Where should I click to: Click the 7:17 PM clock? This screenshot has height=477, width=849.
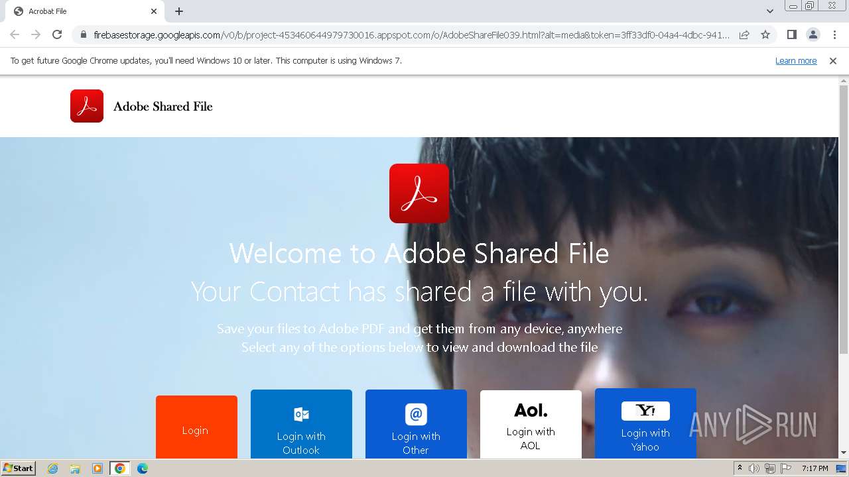click(x=815, y=468)
